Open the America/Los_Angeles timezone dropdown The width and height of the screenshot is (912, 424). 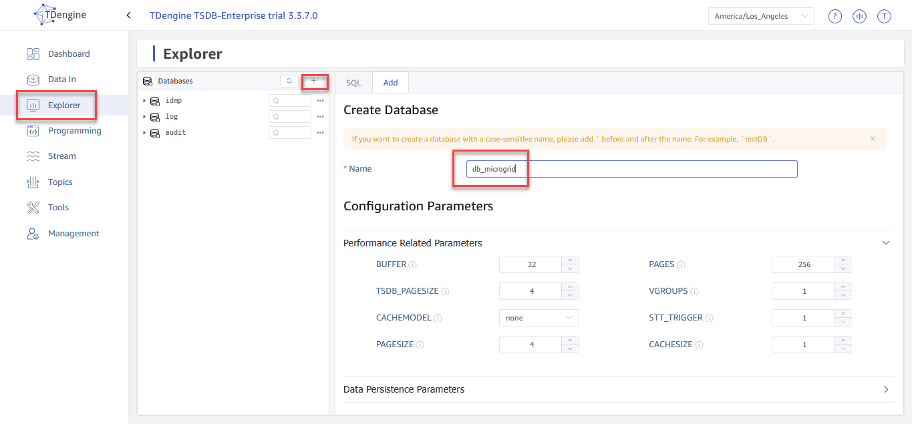click(x=761, y=16)
